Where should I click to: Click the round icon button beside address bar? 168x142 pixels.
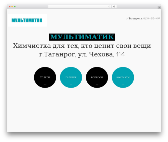pyautogui.click(x=114, y=7)
